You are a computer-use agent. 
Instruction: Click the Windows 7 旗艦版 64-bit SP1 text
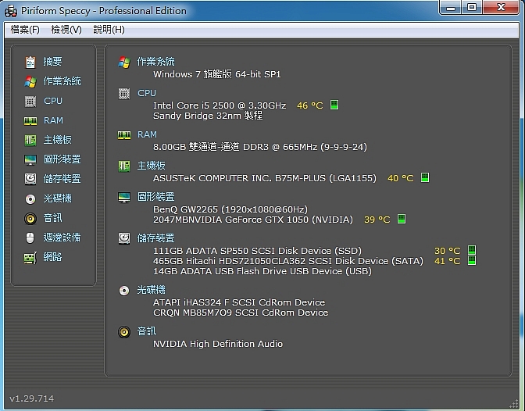tap(217, 74)
